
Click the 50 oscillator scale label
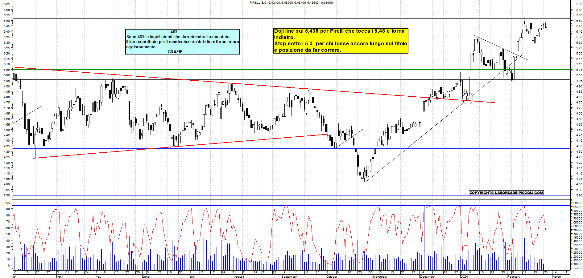(8, 234)
